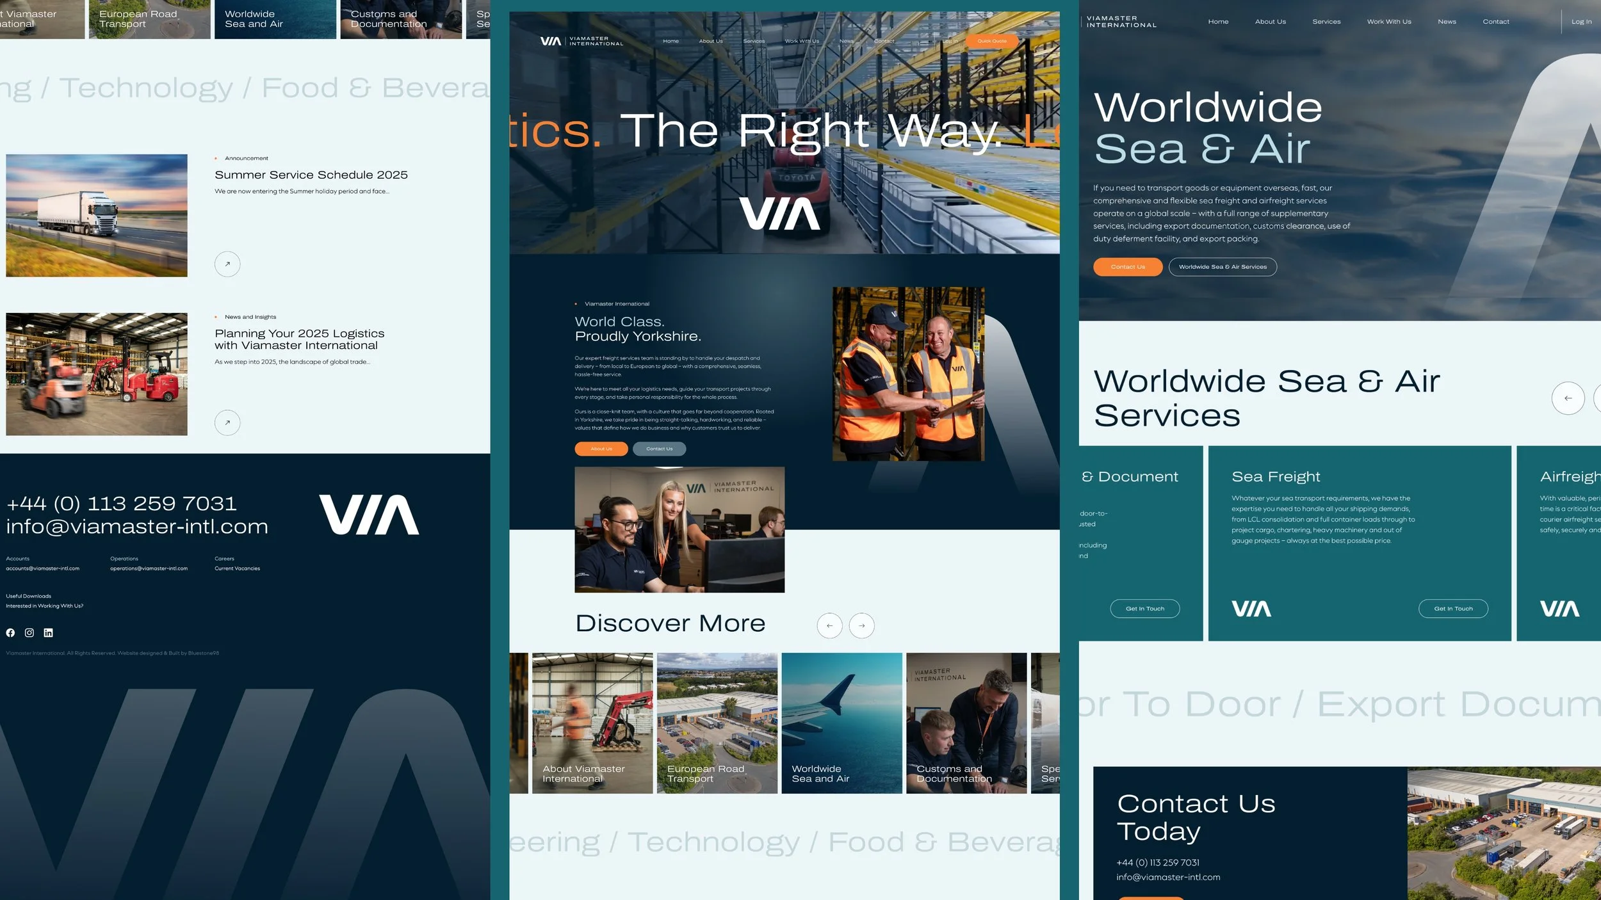1601x900 pixels.
Task: Click the photo of two workers in orange vests
Action: click(908, 374)
